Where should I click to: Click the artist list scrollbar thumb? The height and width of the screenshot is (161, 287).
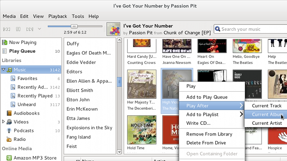coord(119,81)
